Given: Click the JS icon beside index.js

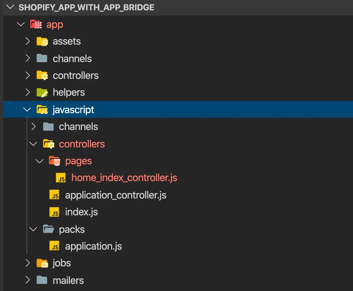Looking at the screenshot, I should [x=55, y=212].
